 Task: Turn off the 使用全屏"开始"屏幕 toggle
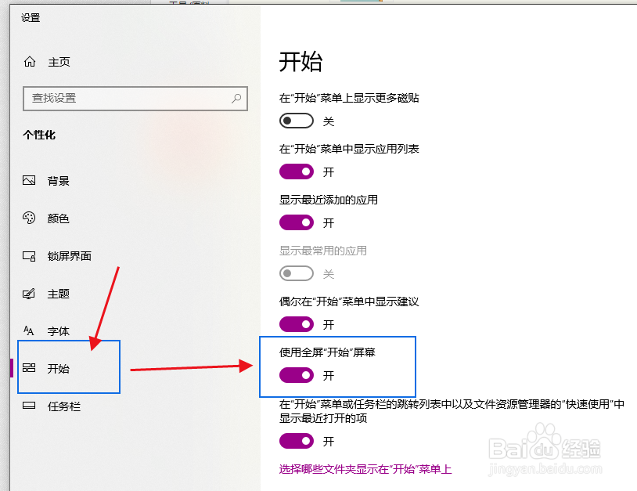pyautogui.click(x=296, y=375)
